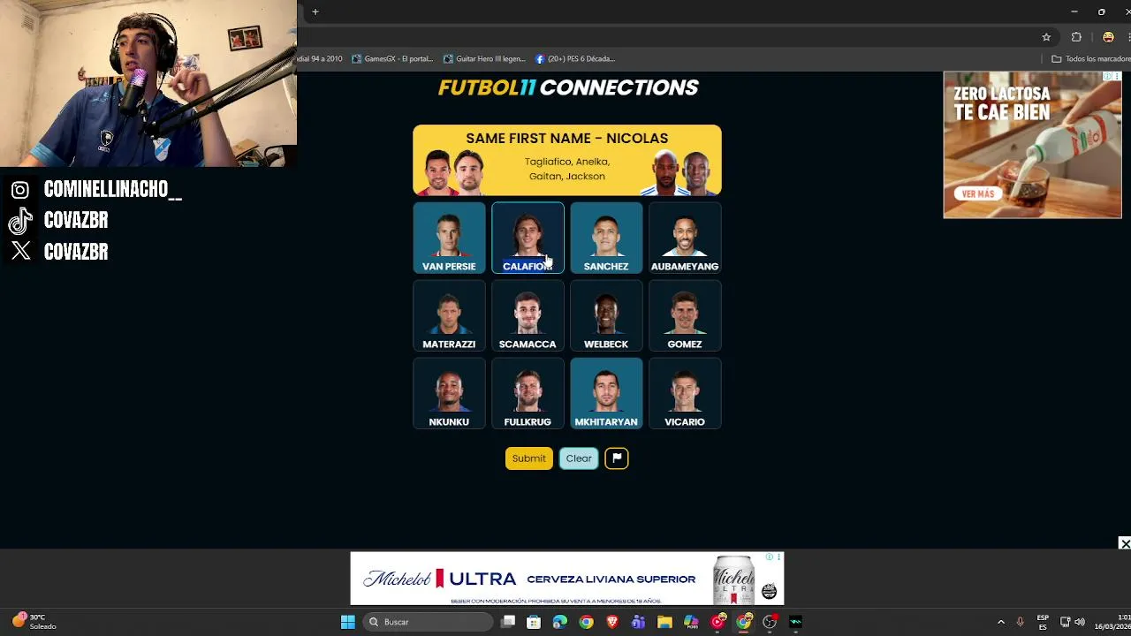Deselect the Mkhitaryan player tile

(x=606, y=393)
